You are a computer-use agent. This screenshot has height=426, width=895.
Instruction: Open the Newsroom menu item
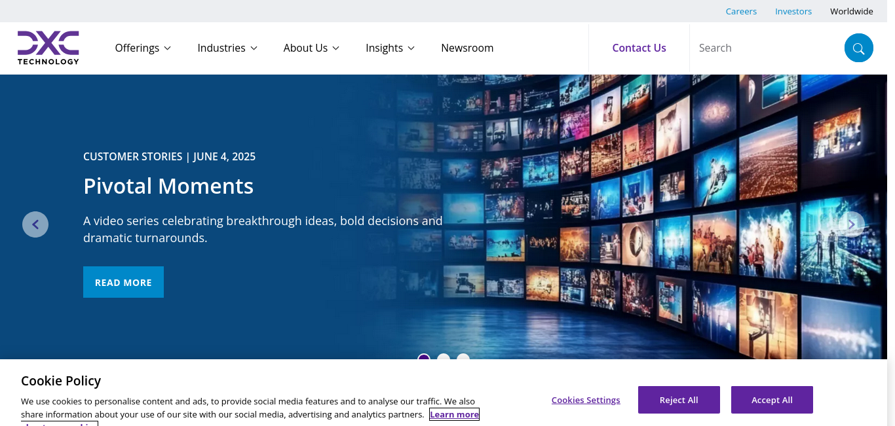pos(467,48)
